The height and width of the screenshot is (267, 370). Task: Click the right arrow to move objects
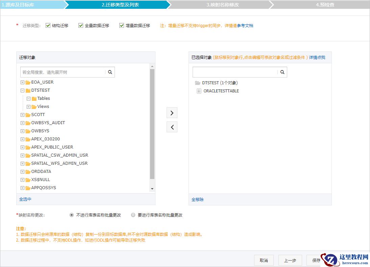pyautogui.click(x=172, y=112)
